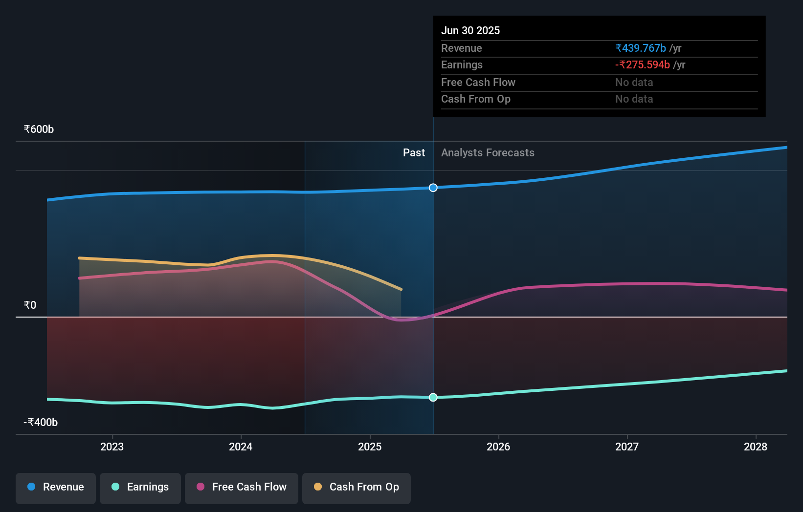This screenshot has width=803, height=512.
Task: Toggle the Earnings series visibility
Action: point(140,487)
